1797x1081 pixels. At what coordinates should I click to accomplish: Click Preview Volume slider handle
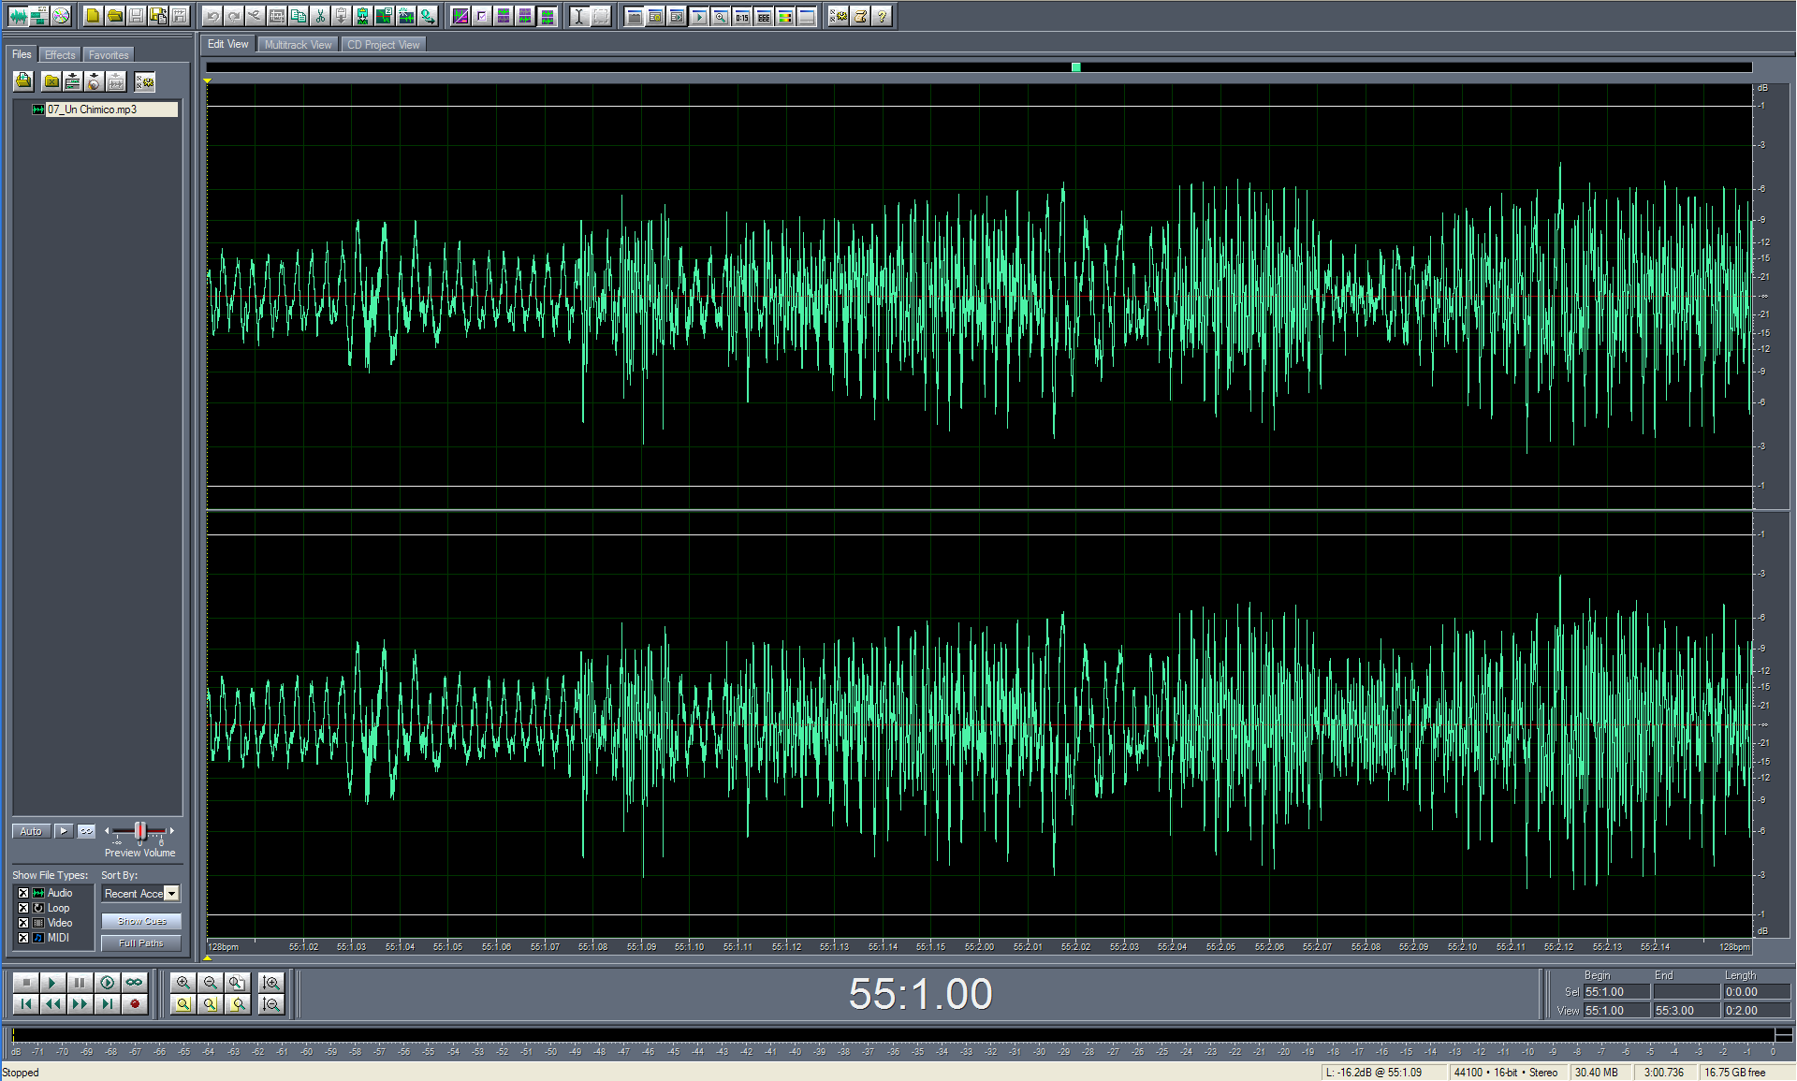(x=139, y=831)
